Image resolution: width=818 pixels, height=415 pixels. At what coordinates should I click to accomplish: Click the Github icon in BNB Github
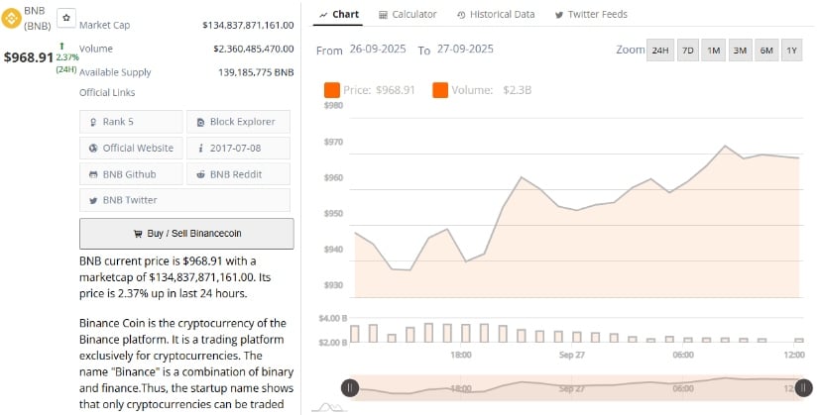pyautogui.click(x=93, y=174)
